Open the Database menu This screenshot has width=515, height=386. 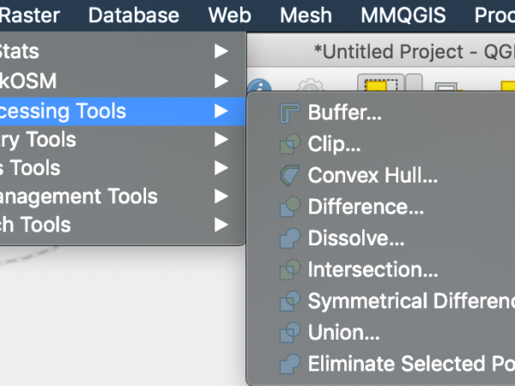coord(134,15)
